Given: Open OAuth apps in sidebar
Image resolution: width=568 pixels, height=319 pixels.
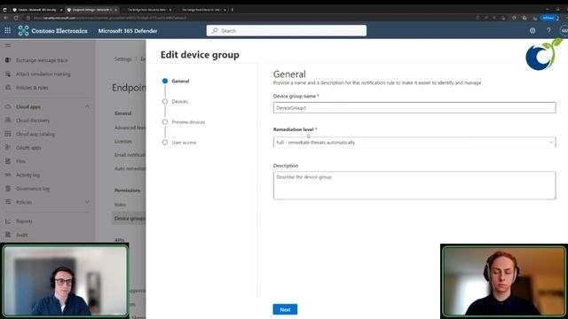Looking at the screenshot, I should [28, 148].
